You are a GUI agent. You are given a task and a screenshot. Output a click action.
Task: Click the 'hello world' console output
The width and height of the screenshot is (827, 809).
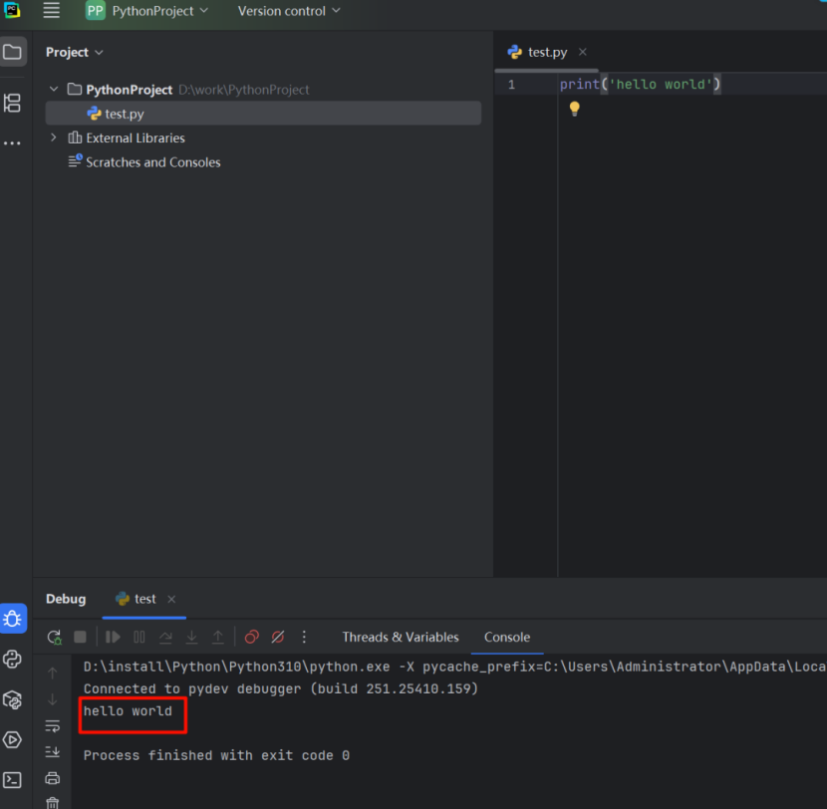coord(128,711)
